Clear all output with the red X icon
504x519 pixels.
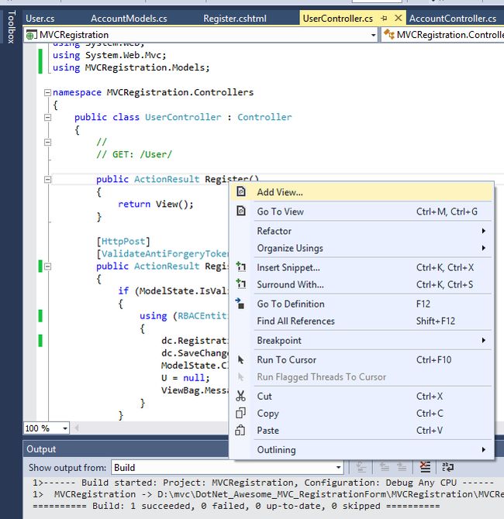424,467
